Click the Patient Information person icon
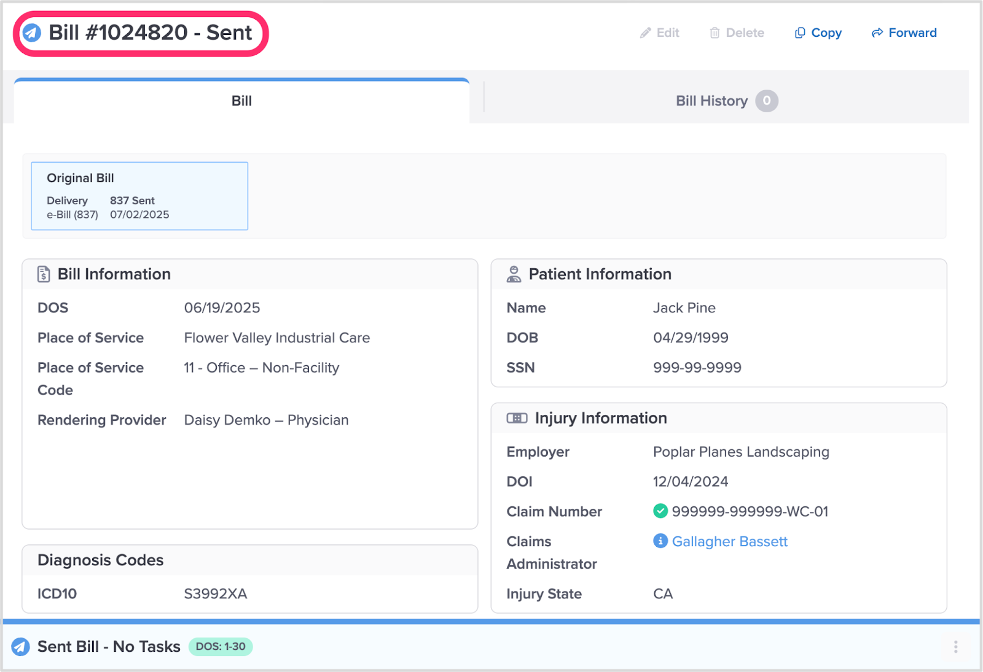 [x=514, y=274]
